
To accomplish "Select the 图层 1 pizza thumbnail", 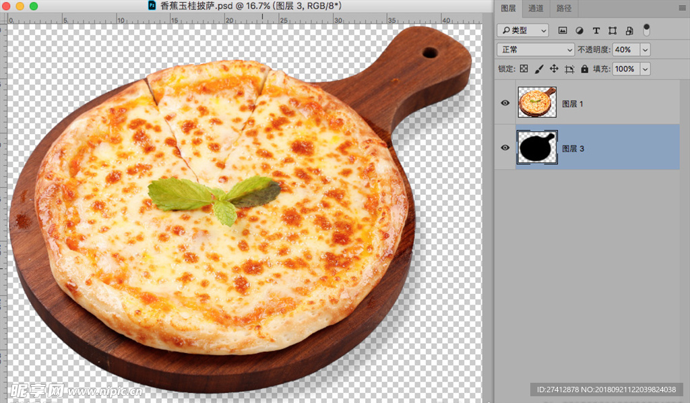I will (537, 102).
